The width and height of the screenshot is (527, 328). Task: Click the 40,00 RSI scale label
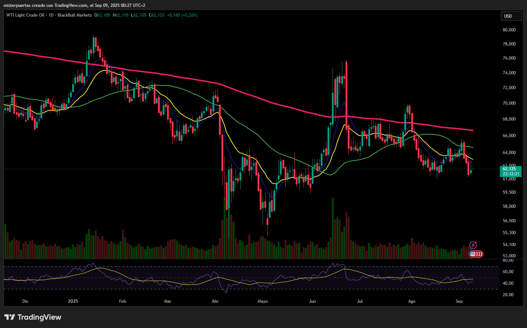click(508, 283)
